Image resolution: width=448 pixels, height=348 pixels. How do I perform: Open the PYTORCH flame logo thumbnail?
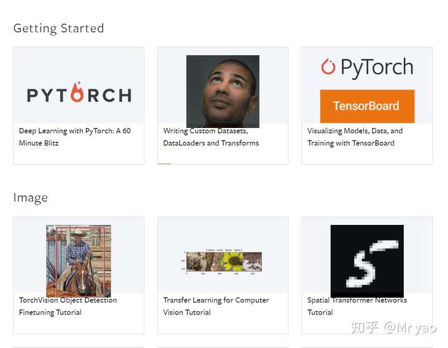pos(79,92)
